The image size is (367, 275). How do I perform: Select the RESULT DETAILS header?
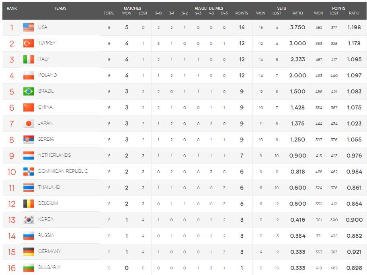point(209,8)
